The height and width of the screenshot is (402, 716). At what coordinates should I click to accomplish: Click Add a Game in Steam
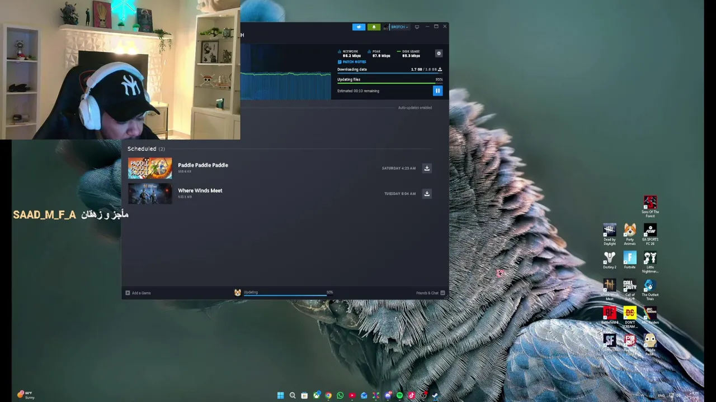pyautogui.click(x=138, y=293)
